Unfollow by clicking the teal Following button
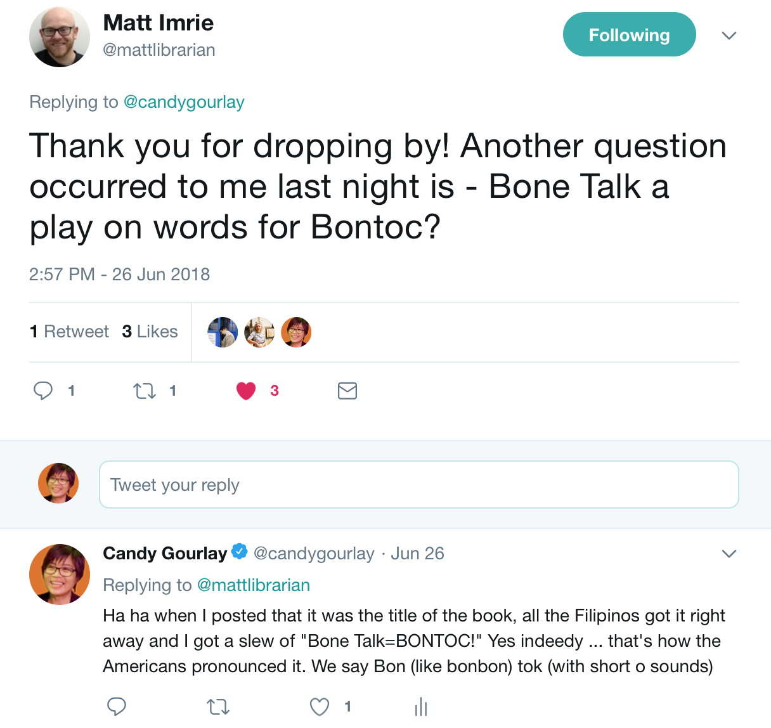The width and height of the screenshot is (771, 728). (629, 35)
